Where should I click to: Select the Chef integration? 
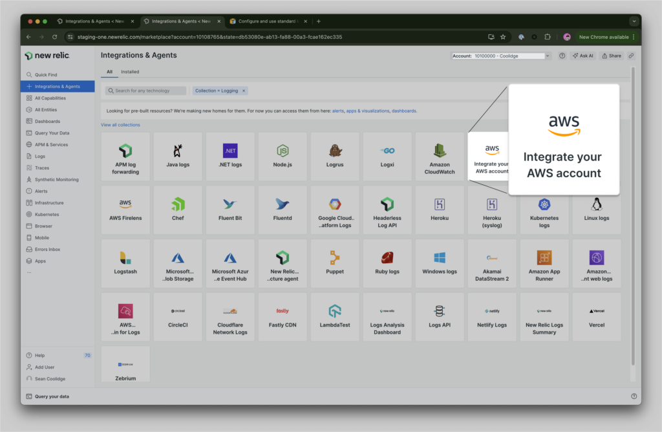point(178,210)
